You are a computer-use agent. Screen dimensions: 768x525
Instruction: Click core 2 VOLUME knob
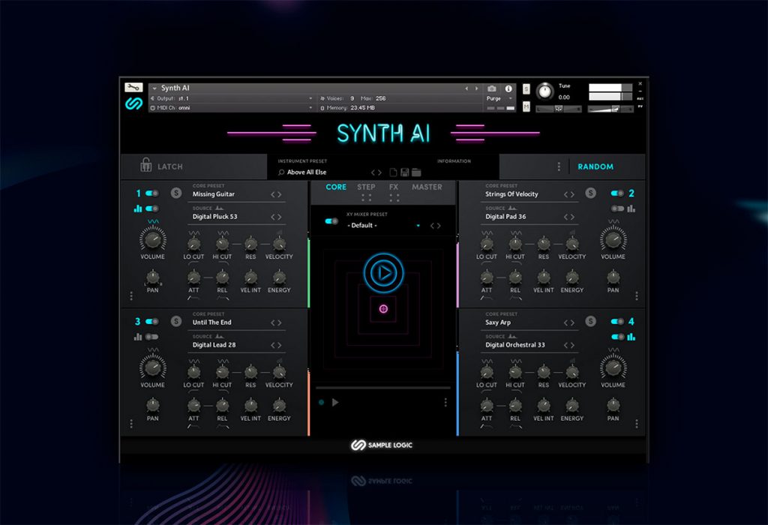(613, 239)
